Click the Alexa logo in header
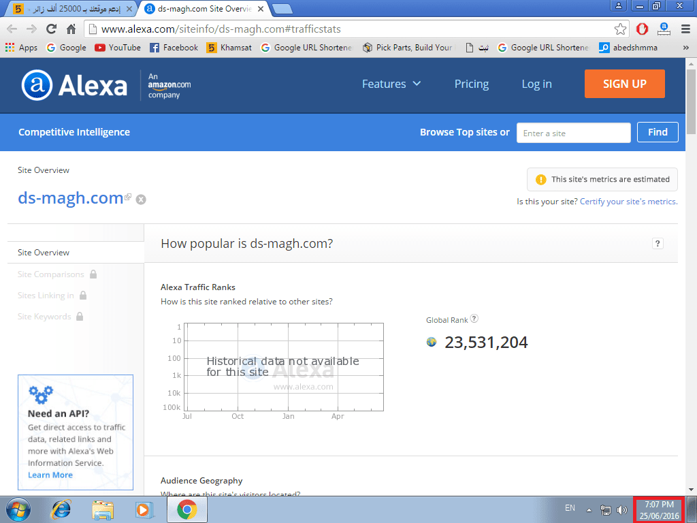 point(74,85)
